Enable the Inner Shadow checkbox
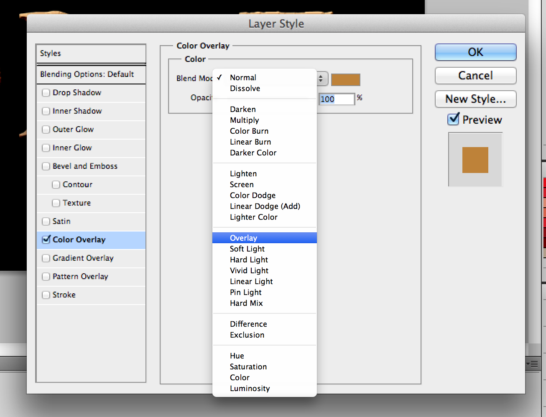Screen dimensions: 546x417 tap(46, 111)
